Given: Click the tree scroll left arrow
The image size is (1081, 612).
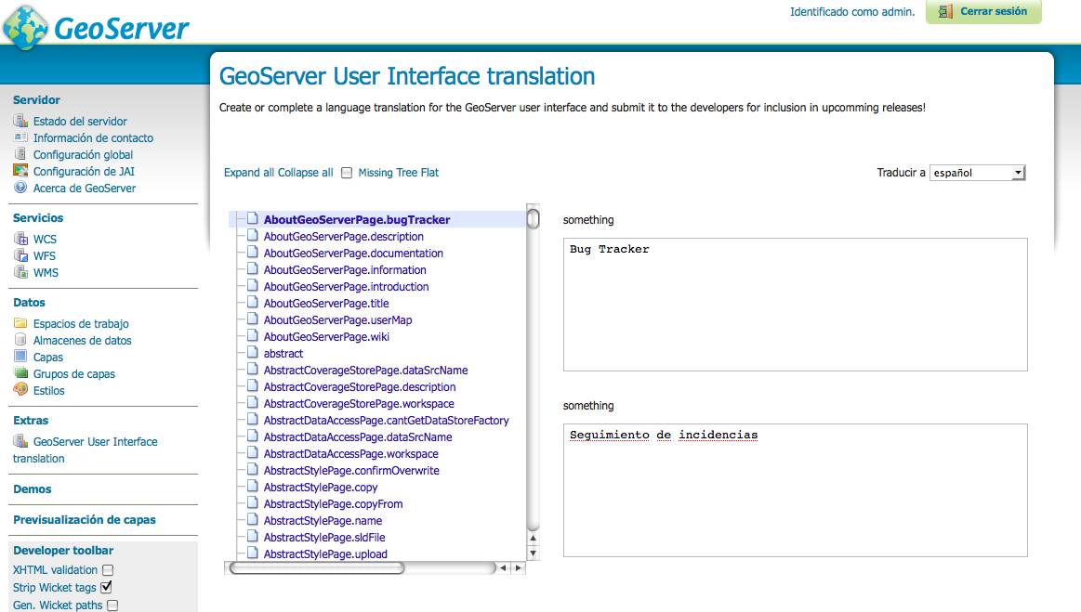Looking at the screenshot, I should (x=503, y=568).
